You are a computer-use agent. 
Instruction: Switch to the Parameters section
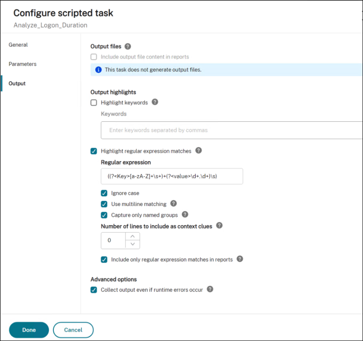(x=22, y=64)
